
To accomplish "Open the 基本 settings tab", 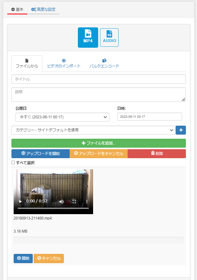I will (x=17, y=10).
